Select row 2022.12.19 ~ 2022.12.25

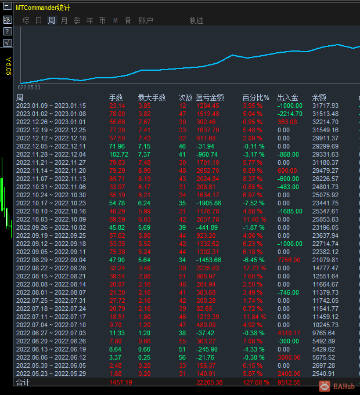[186, 131]
